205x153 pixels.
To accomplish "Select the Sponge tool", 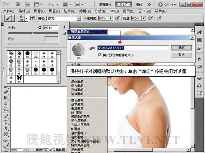I will point(6,110).
